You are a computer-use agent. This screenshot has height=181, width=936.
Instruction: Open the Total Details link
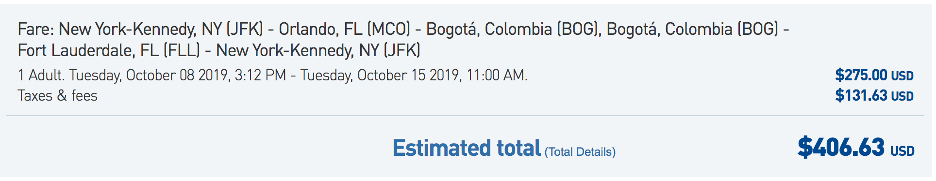click(x=580, y=152)
